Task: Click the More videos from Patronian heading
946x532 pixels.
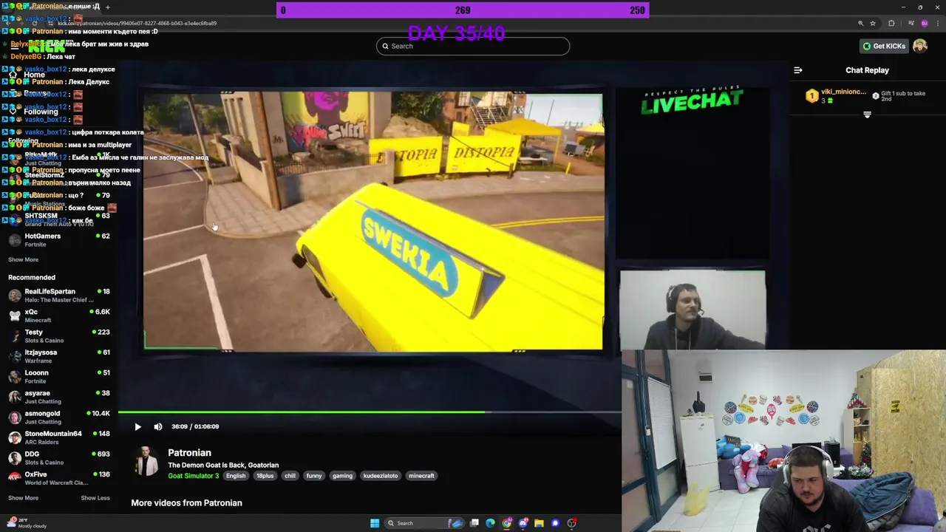Action: (x=186, y=503)
